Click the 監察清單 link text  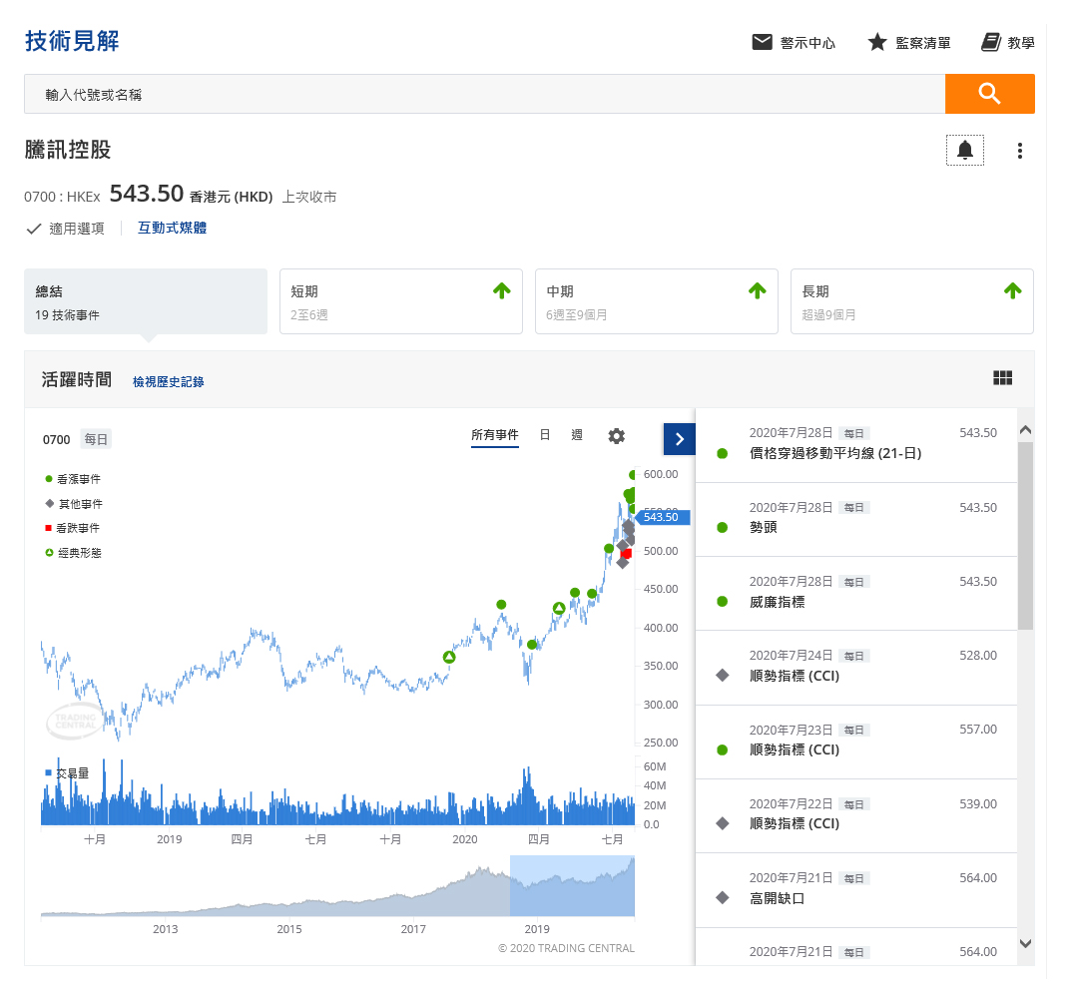[x=923, y=43]
